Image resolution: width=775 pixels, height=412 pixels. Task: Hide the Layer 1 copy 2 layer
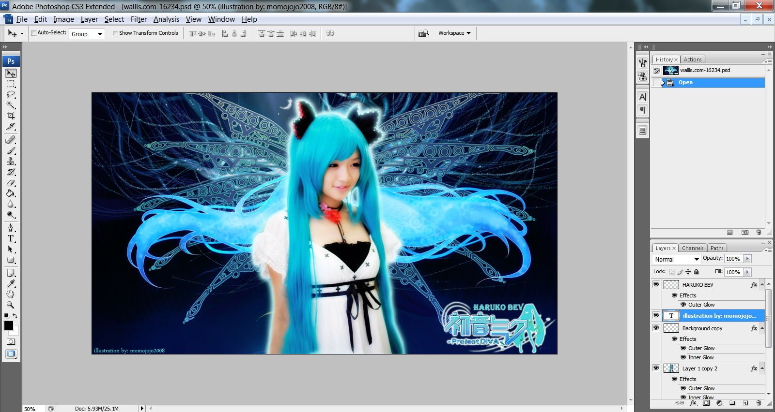pyautogui.click(x=656, y=368)
